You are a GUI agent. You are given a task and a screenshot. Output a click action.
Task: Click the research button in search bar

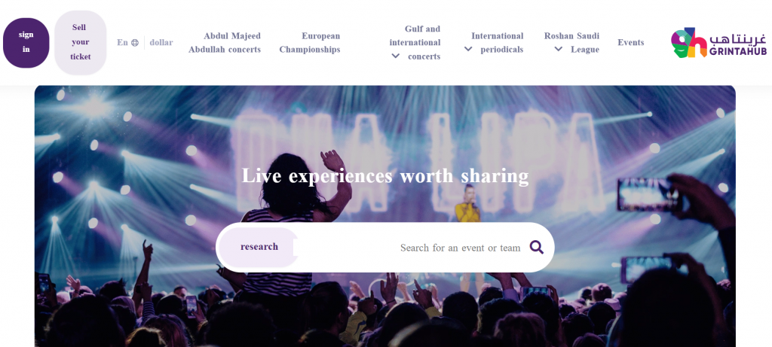[259, 247]
